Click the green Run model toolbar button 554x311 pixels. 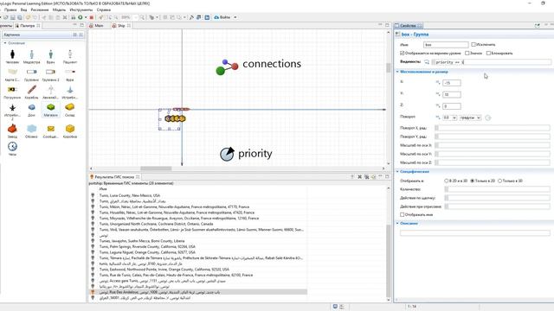[81, 17]
